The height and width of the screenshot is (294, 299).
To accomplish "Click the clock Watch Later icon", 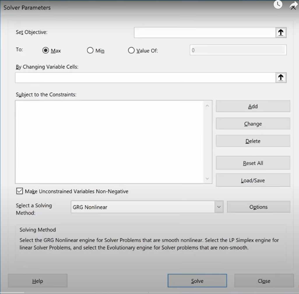I will pos(278,4).
